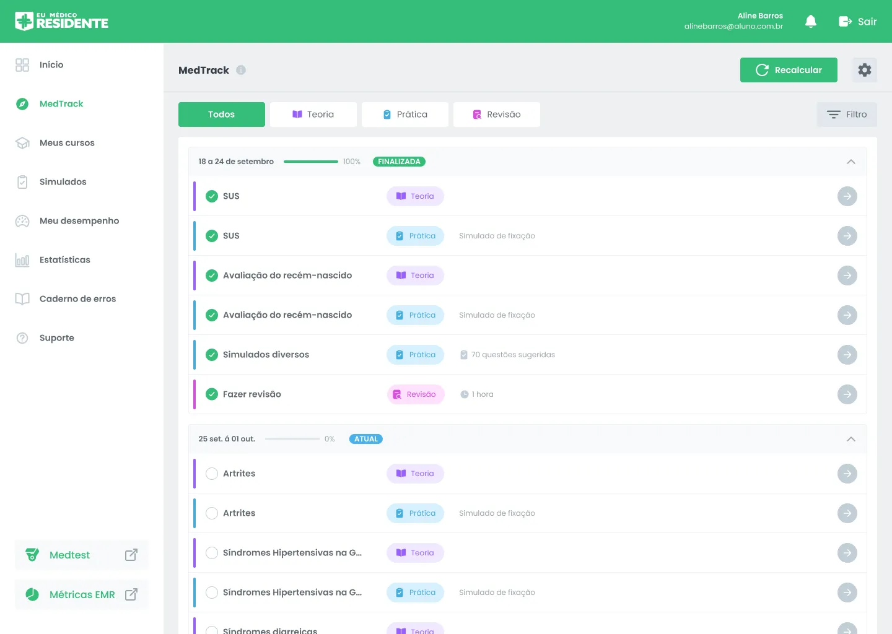The width and height of the screenshot is (892, 634).
Task: Uncheck the SUS Teoria completed check
Action: 212,196
